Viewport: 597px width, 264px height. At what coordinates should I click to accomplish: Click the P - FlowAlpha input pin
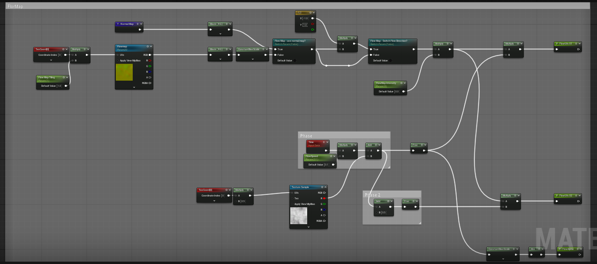click(x=559, y=255)
